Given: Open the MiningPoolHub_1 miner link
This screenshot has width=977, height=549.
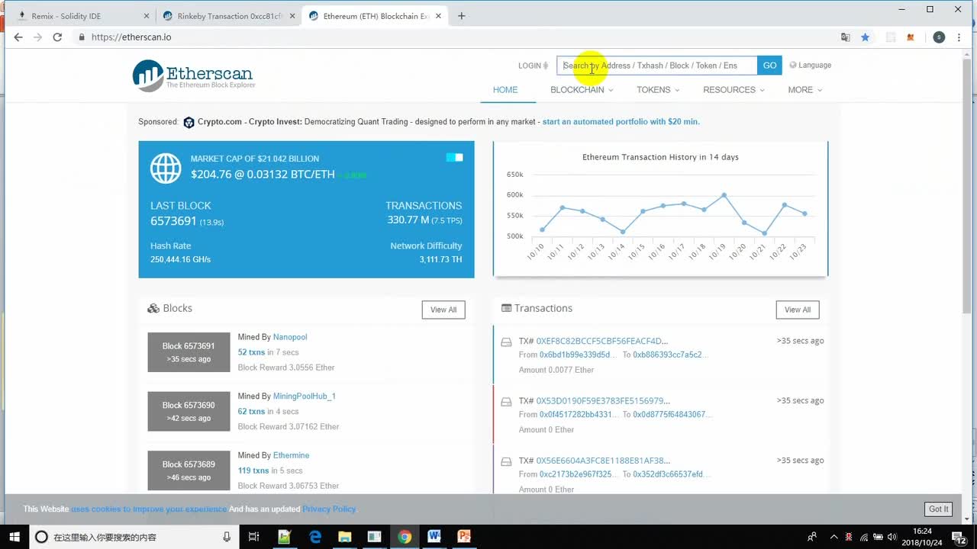Looking at the screenshot, I should click(305, 396).
